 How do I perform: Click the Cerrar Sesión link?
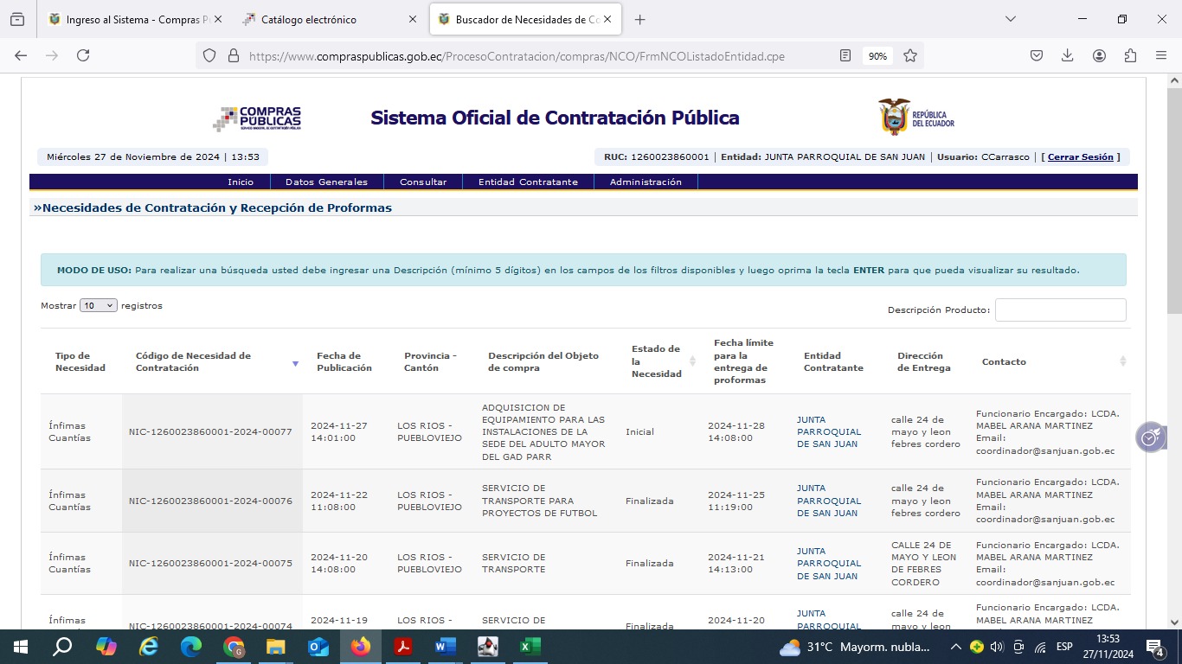(x=1080, y=157)
